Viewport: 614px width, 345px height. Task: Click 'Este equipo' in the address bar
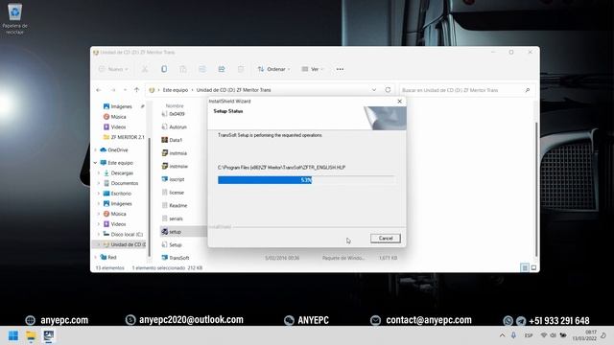point(175,90)
